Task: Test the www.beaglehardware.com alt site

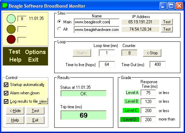Action: click(x=167, y=29)
